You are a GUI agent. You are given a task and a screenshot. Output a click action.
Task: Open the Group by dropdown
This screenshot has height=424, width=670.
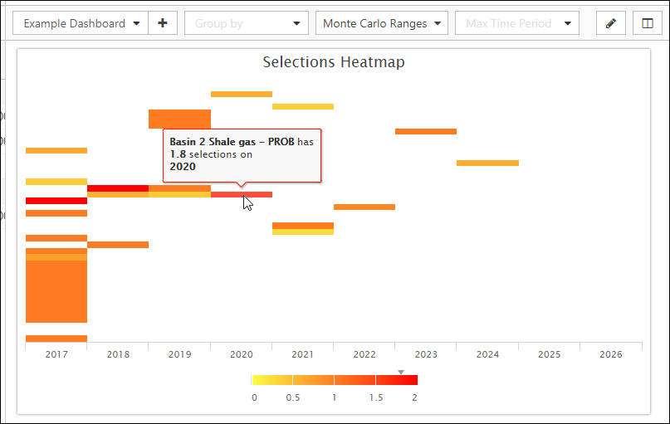click(x=247, y=23)
